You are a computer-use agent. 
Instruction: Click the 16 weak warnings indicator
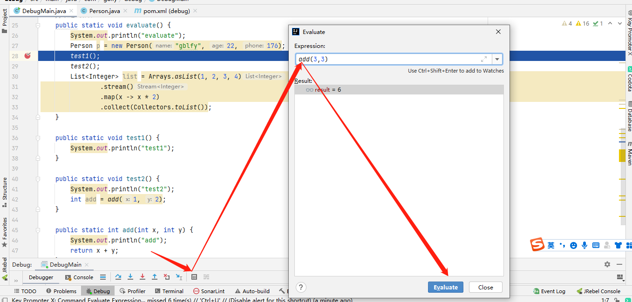tap(583, 23)
